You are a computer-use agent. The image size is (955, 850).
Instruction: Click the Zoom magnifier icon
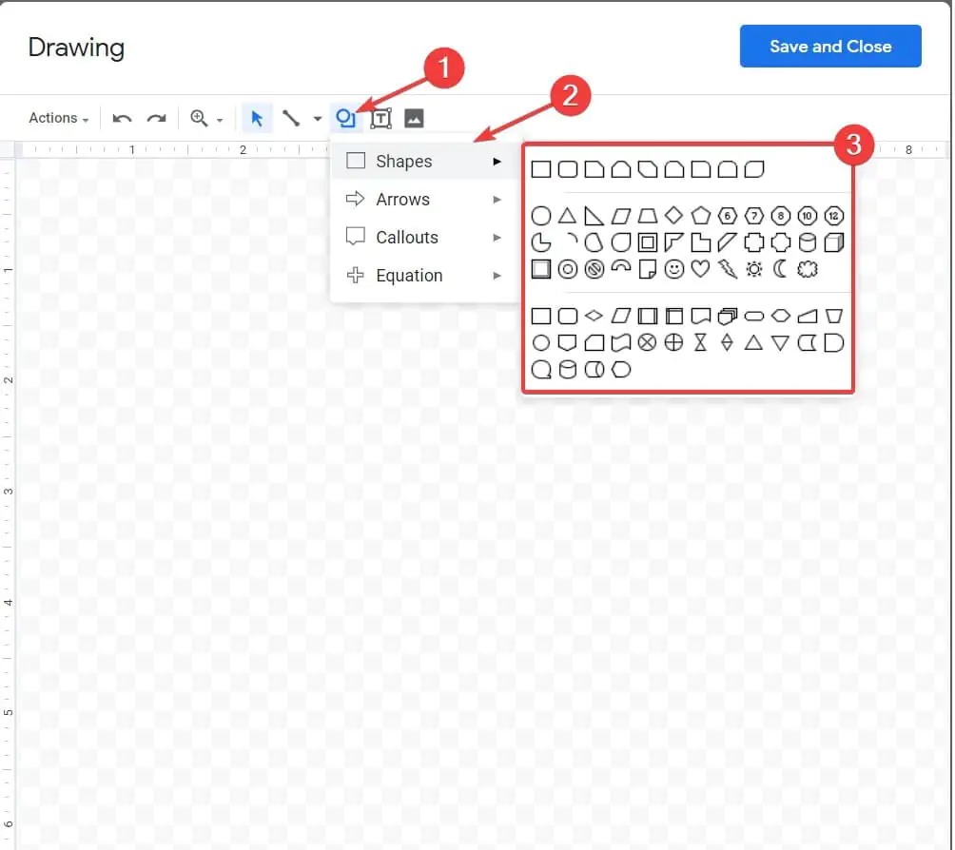click(x=199, y=118)
